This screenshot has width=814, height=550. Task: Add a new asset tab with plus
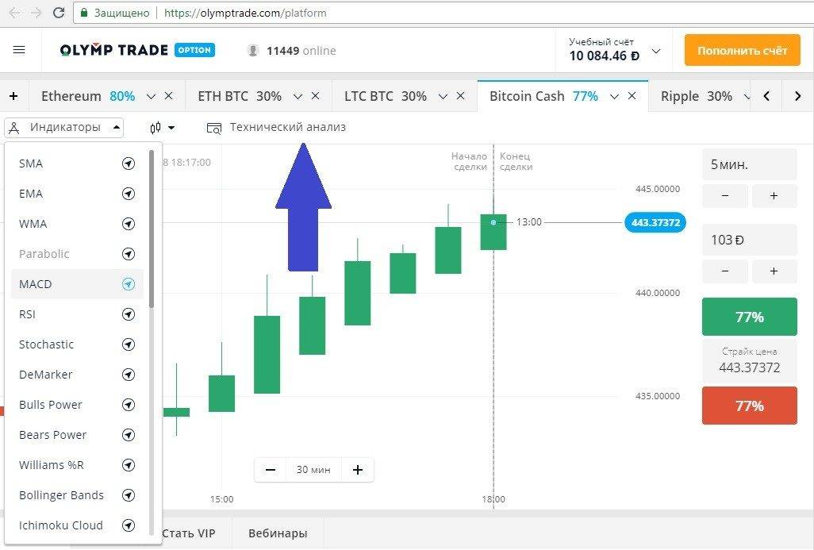[x=13, y=96]
